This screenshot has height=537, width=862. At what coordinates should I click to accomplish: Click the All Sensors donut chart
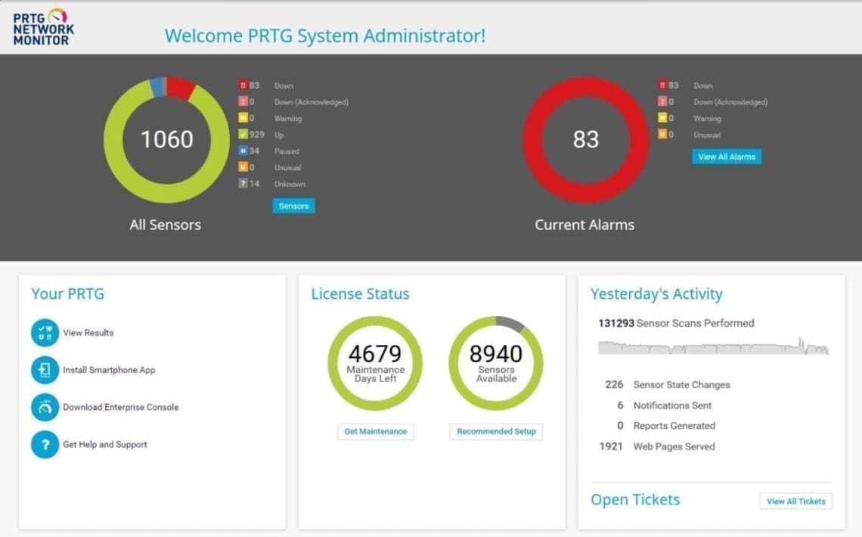[165, 139]
